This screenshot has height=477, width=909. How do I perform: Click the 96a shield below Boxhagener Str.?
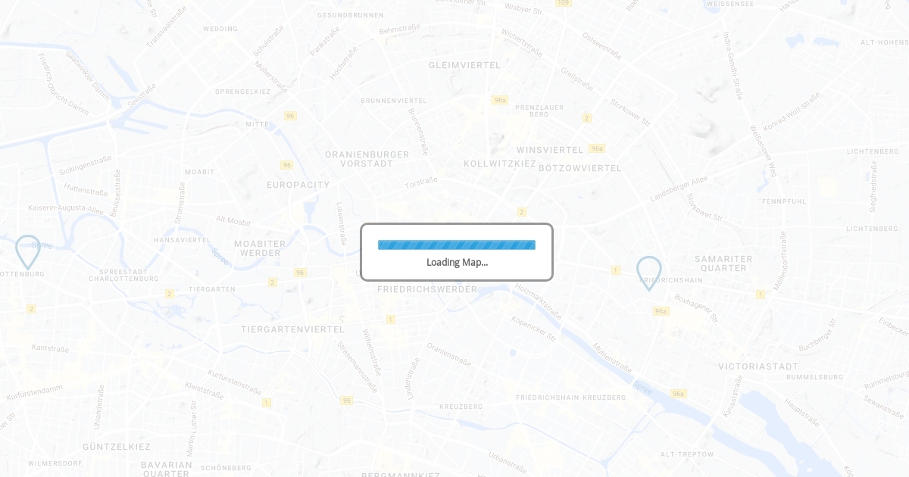coord(661,311)
